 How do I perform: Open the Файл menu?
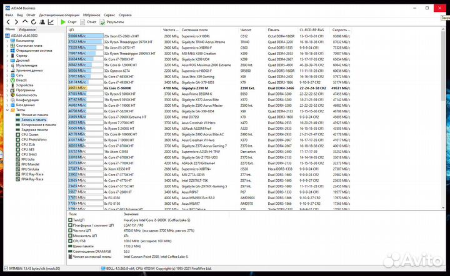(9, 15)
